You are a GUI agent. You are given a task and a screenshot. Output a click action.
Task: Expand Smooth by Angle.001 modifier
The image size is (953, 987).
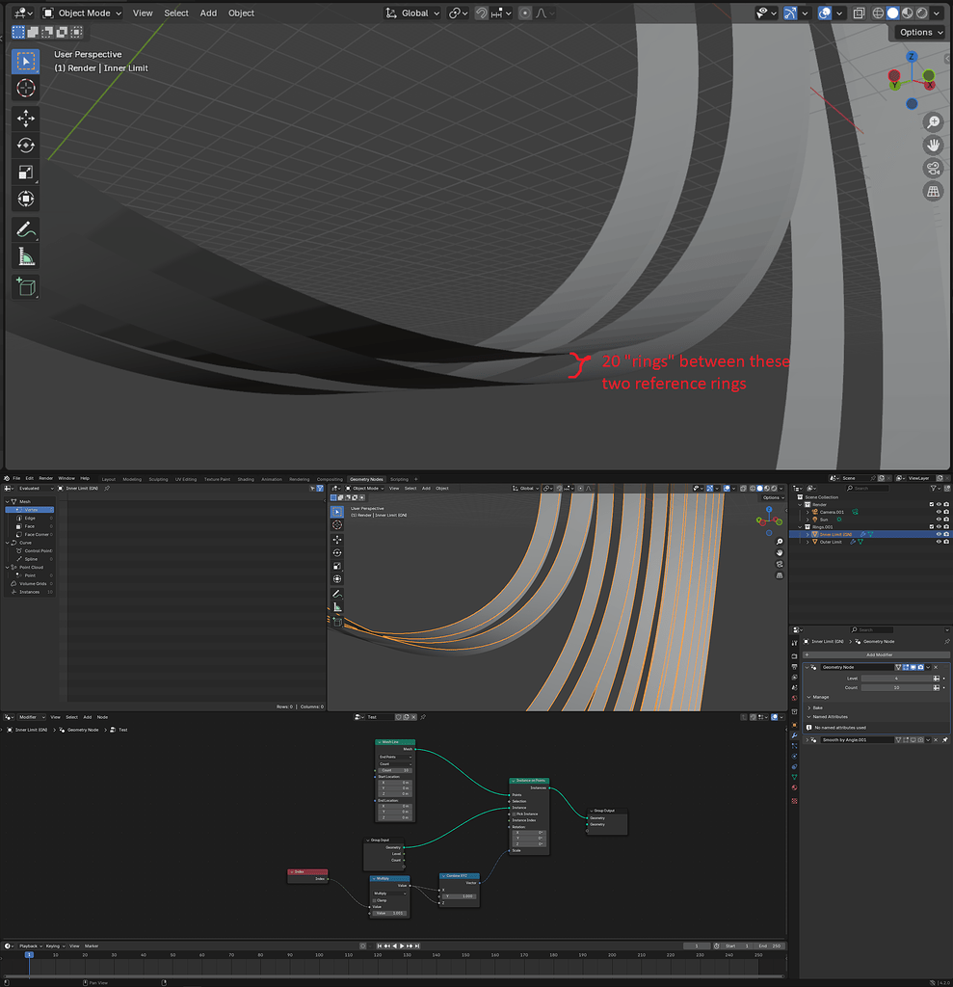pyautogui.click(x=807, y=740)
